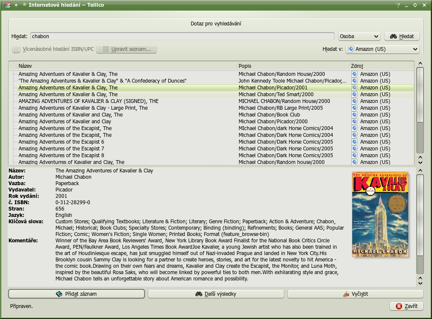Viewport: 432px width, 319px height.
Task: Click the ISBN value 0-312-28299-0
Action: click(73, 202)
